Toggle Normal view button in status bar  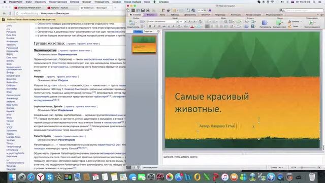pos(129,167)
